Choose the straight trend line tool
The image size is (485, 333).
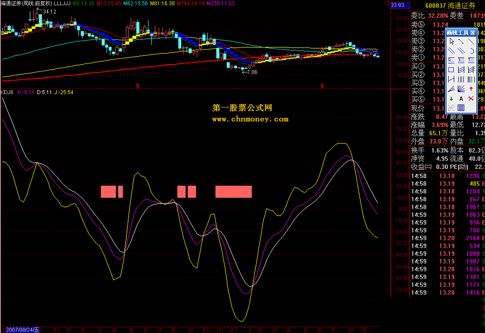(x=471, y=42)
